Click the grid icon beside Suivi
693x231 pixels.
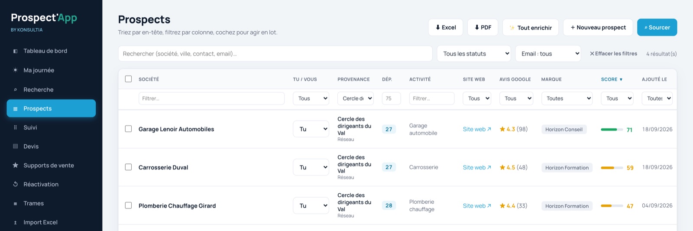(x=15, y=127)
